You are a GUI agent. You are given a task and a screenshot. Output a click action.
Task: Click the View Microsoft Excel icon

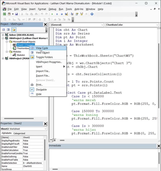tap(4, 14)
